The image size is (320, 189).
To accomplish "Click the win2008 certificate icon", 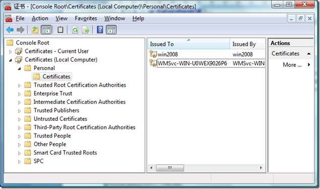I will [x=153, y=54].
